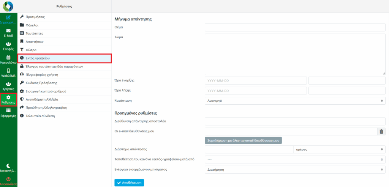Click the compose icon at sidebar top
389x187 pixels.
click(x=8, y=18)
